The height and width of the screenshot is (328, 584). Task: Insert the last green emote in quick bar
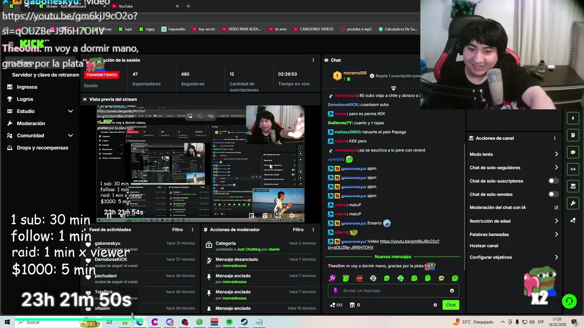click(x=455, y=278)
